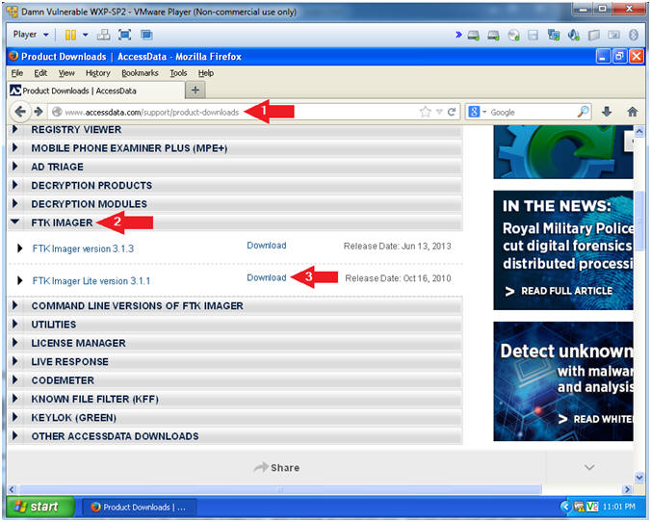
Task: Click the floppy drive device icon
Action: [x=534, y=36]
